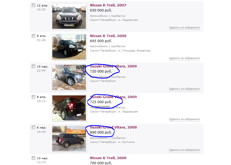This screenshot has width=231, height=165.
Task: Open the Suzuki Grand Vitara, 2009 for 725 000 руб.
Action: pyautogui.click(x=113, y=97)
